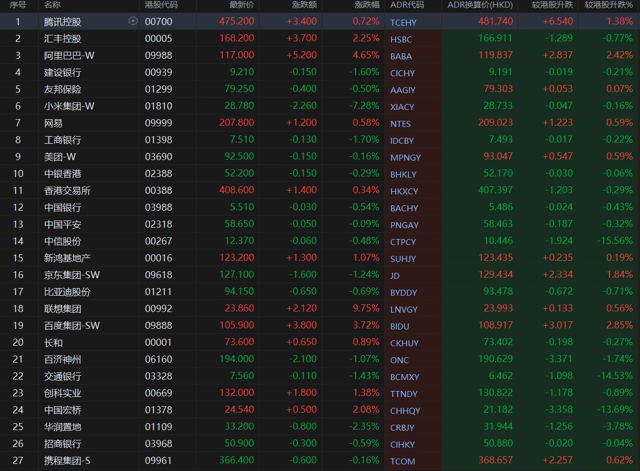640x471 pixels.
Task: Click the TCOM ADR code
Action: pyautogui.click(x=402, y=461)
